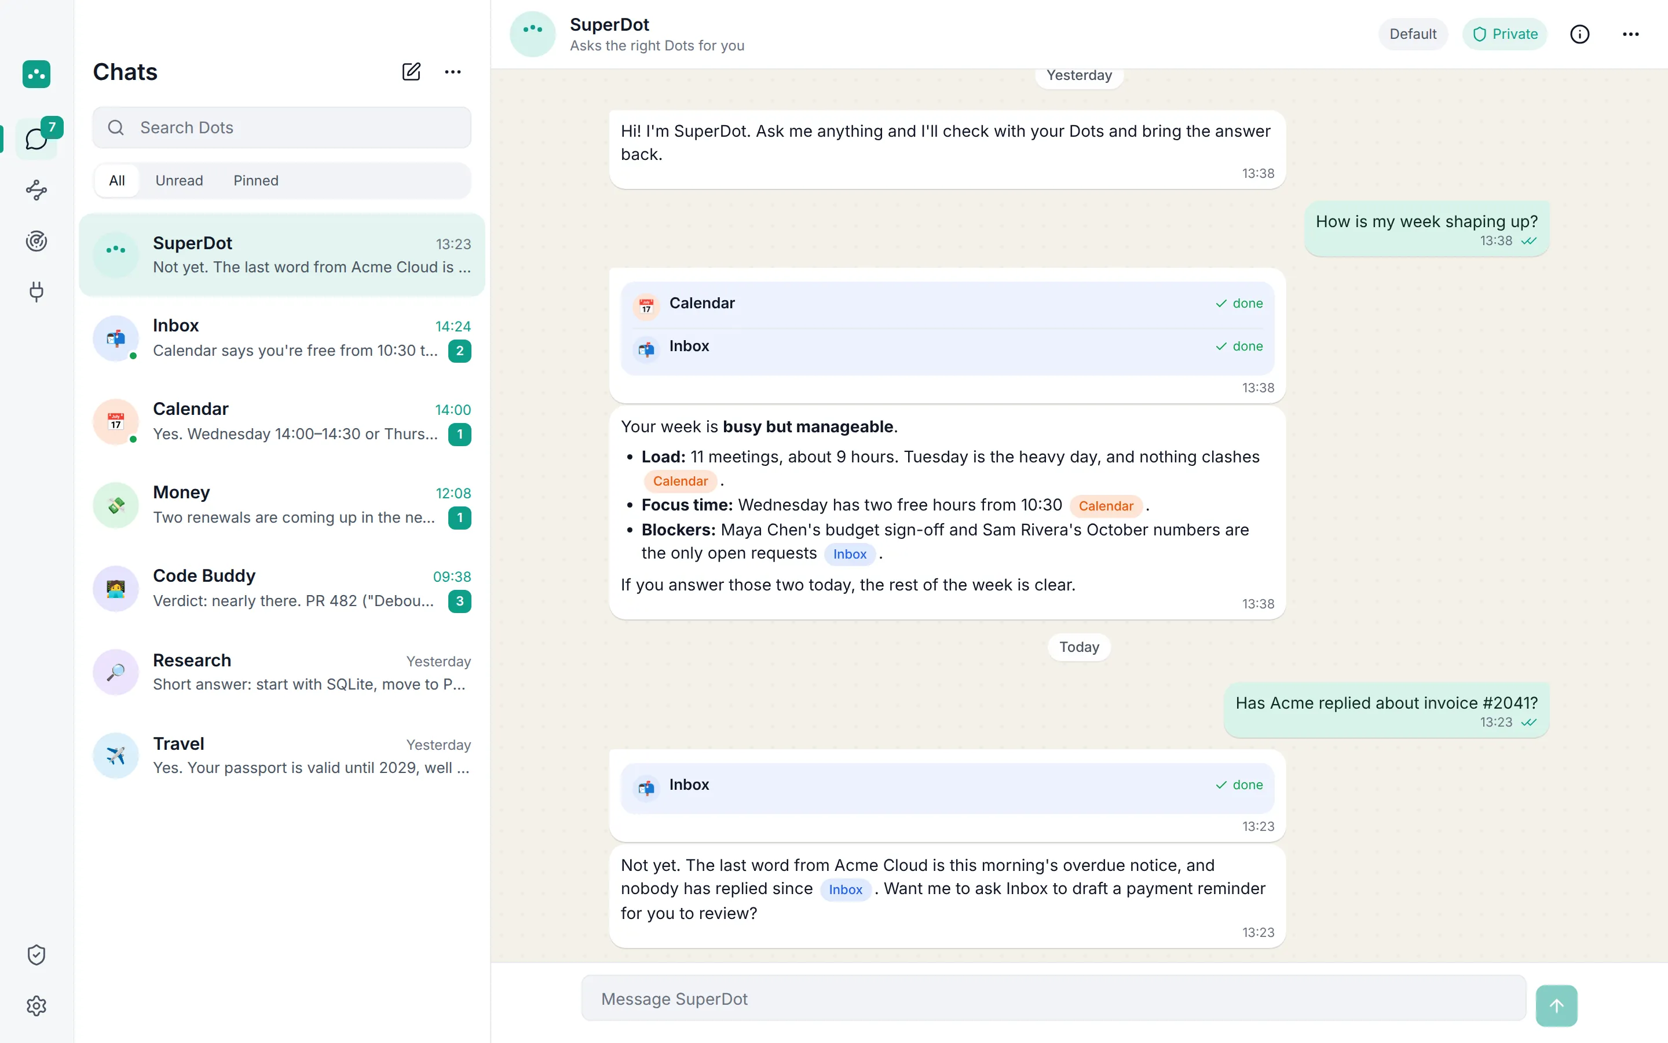1668x1043 pixels.
Task: Send the message with the arrow button
Action: (1556, 1006)
